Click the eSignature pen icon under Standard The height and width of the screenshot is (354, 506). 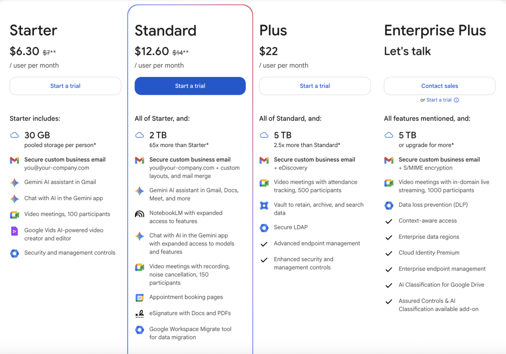tap(139, 313)
